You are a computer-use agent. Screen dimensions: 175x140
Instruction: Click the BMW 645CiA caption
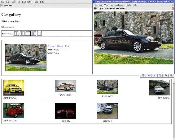coord(164,98)
